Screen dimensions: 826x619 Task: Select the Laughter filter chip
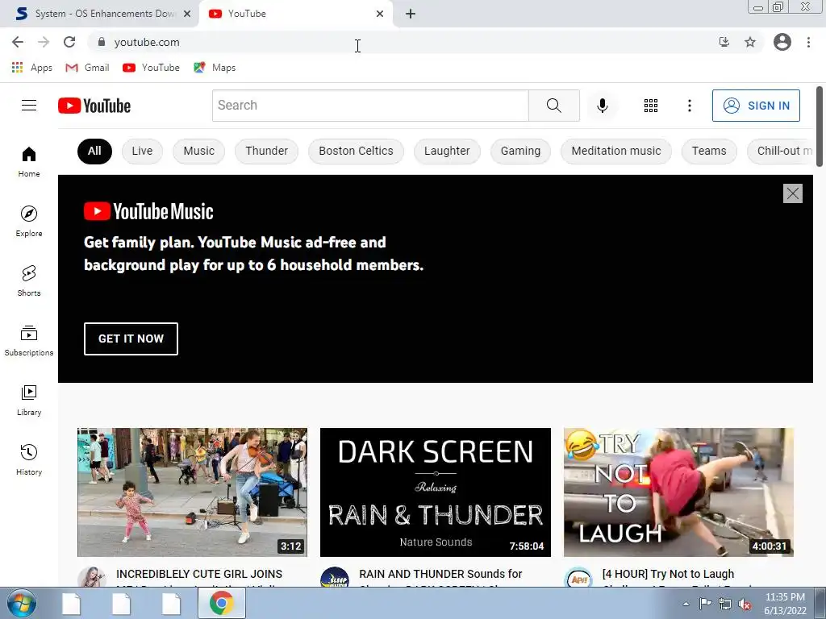point(447,151)
